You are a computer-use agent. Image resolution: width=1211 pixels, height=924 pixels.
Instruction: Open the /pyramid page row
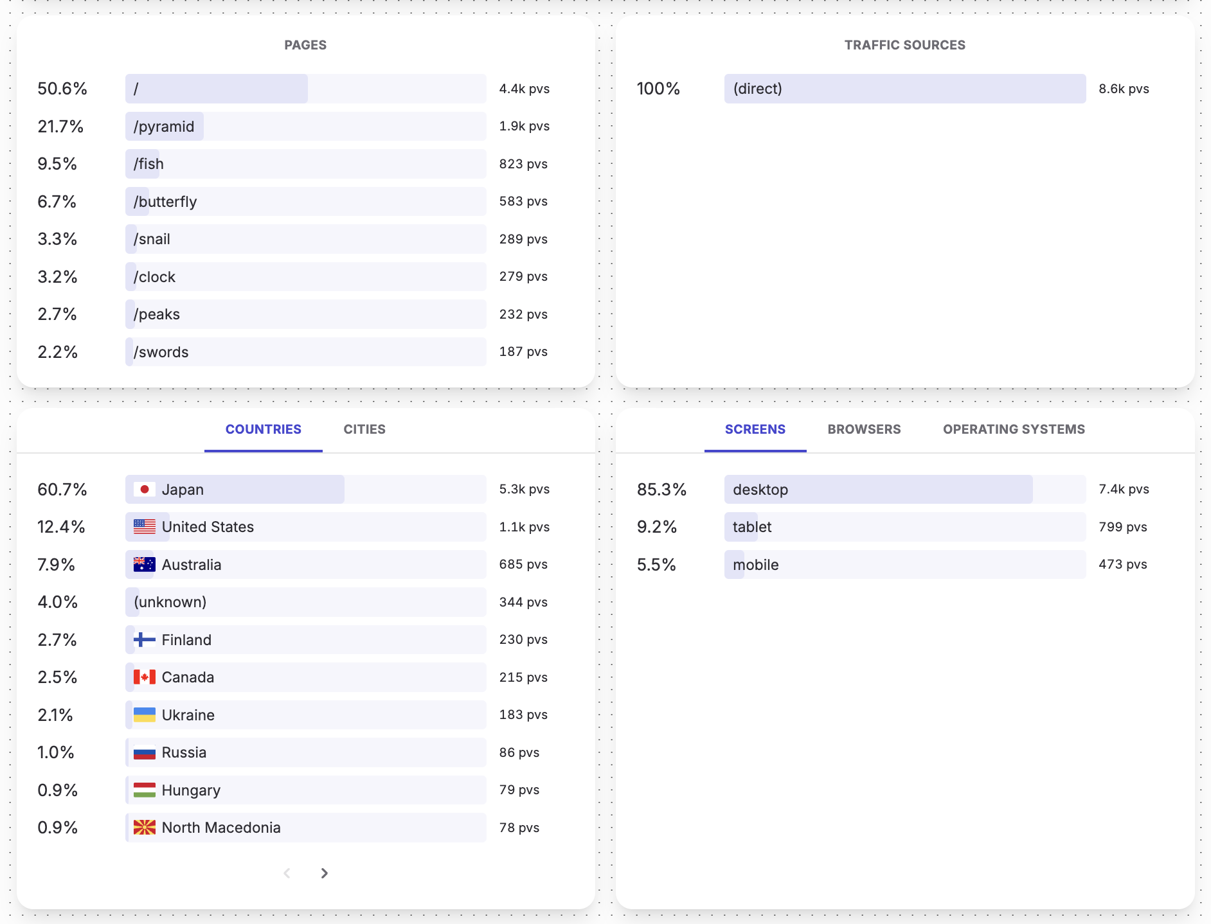click(x=305, y=127)
